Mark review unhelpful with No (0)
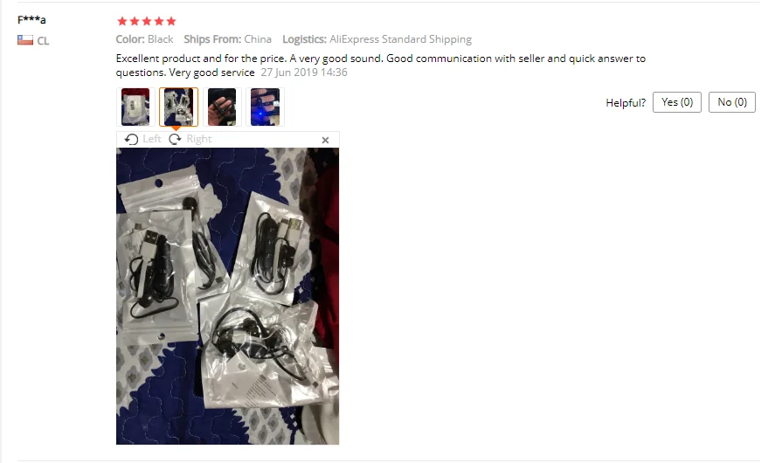The image size is (775, 463). click(732, 102)
